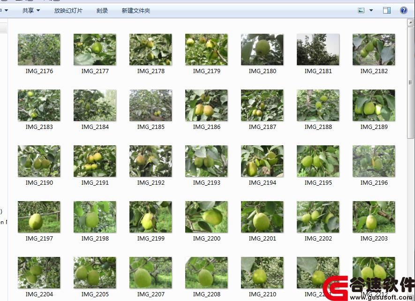
Task: Select the IMG_2179 thumbnail
Action: click(206, 50)
